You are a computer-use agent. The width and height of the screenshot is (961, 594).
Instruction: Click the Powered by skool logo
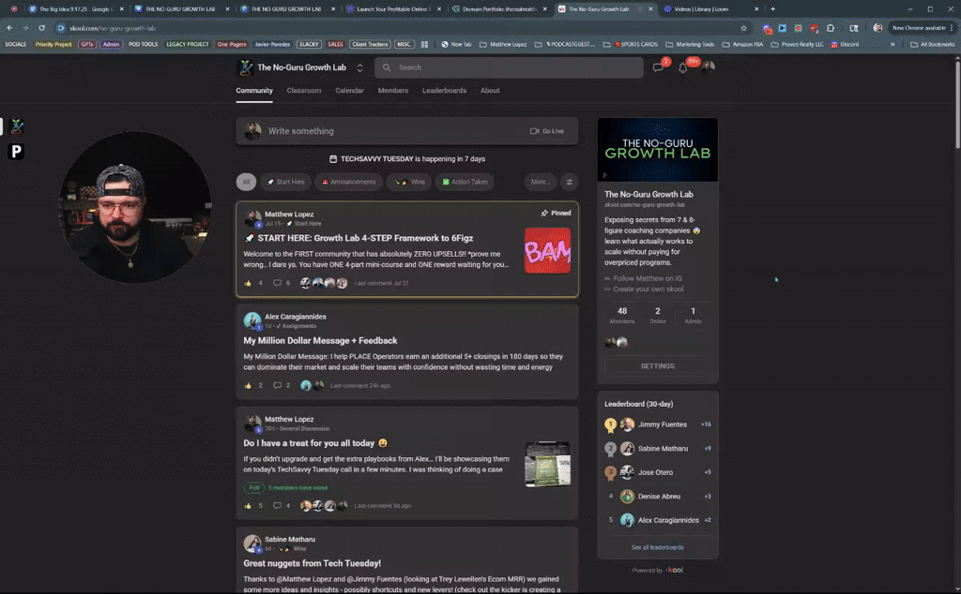[x=675, y=570]
